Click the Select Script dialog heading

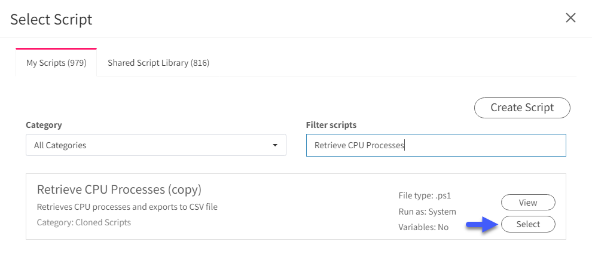coord(51,19)
